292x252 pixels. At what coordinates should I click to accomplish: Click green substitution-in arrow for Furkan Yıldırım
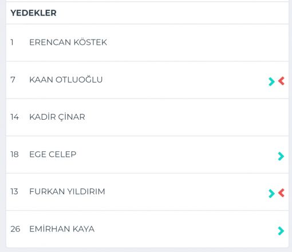pos(271,194)
